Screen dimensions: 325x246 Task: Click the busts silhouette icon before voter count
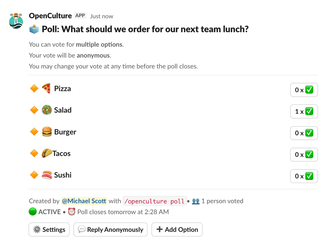click(196, 201)
